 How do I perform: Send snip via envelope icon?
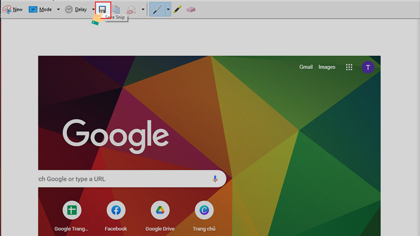pos(131,9)
